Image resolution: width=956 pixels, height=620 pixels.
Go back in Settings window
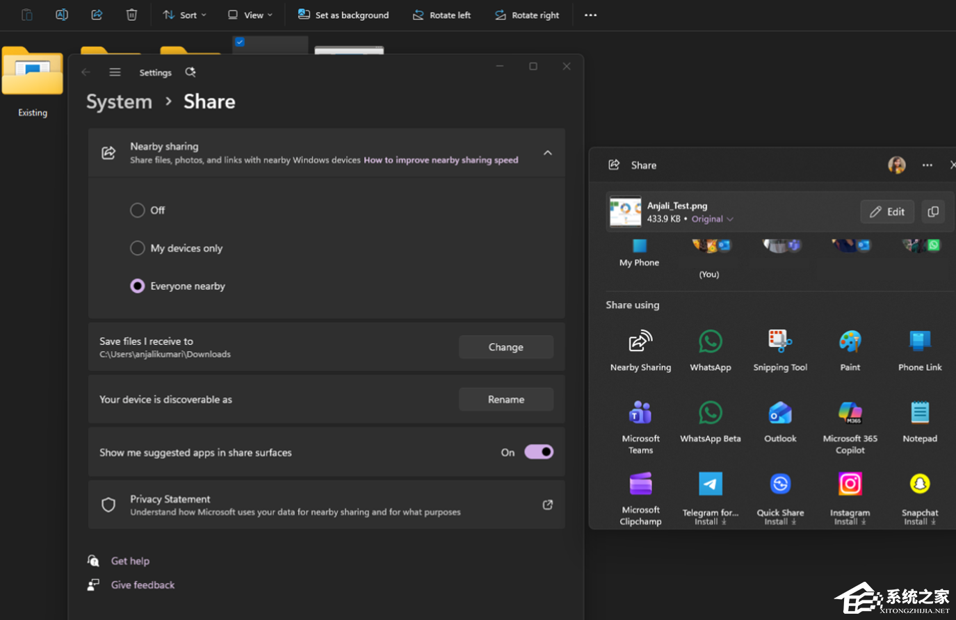(86, 72)
